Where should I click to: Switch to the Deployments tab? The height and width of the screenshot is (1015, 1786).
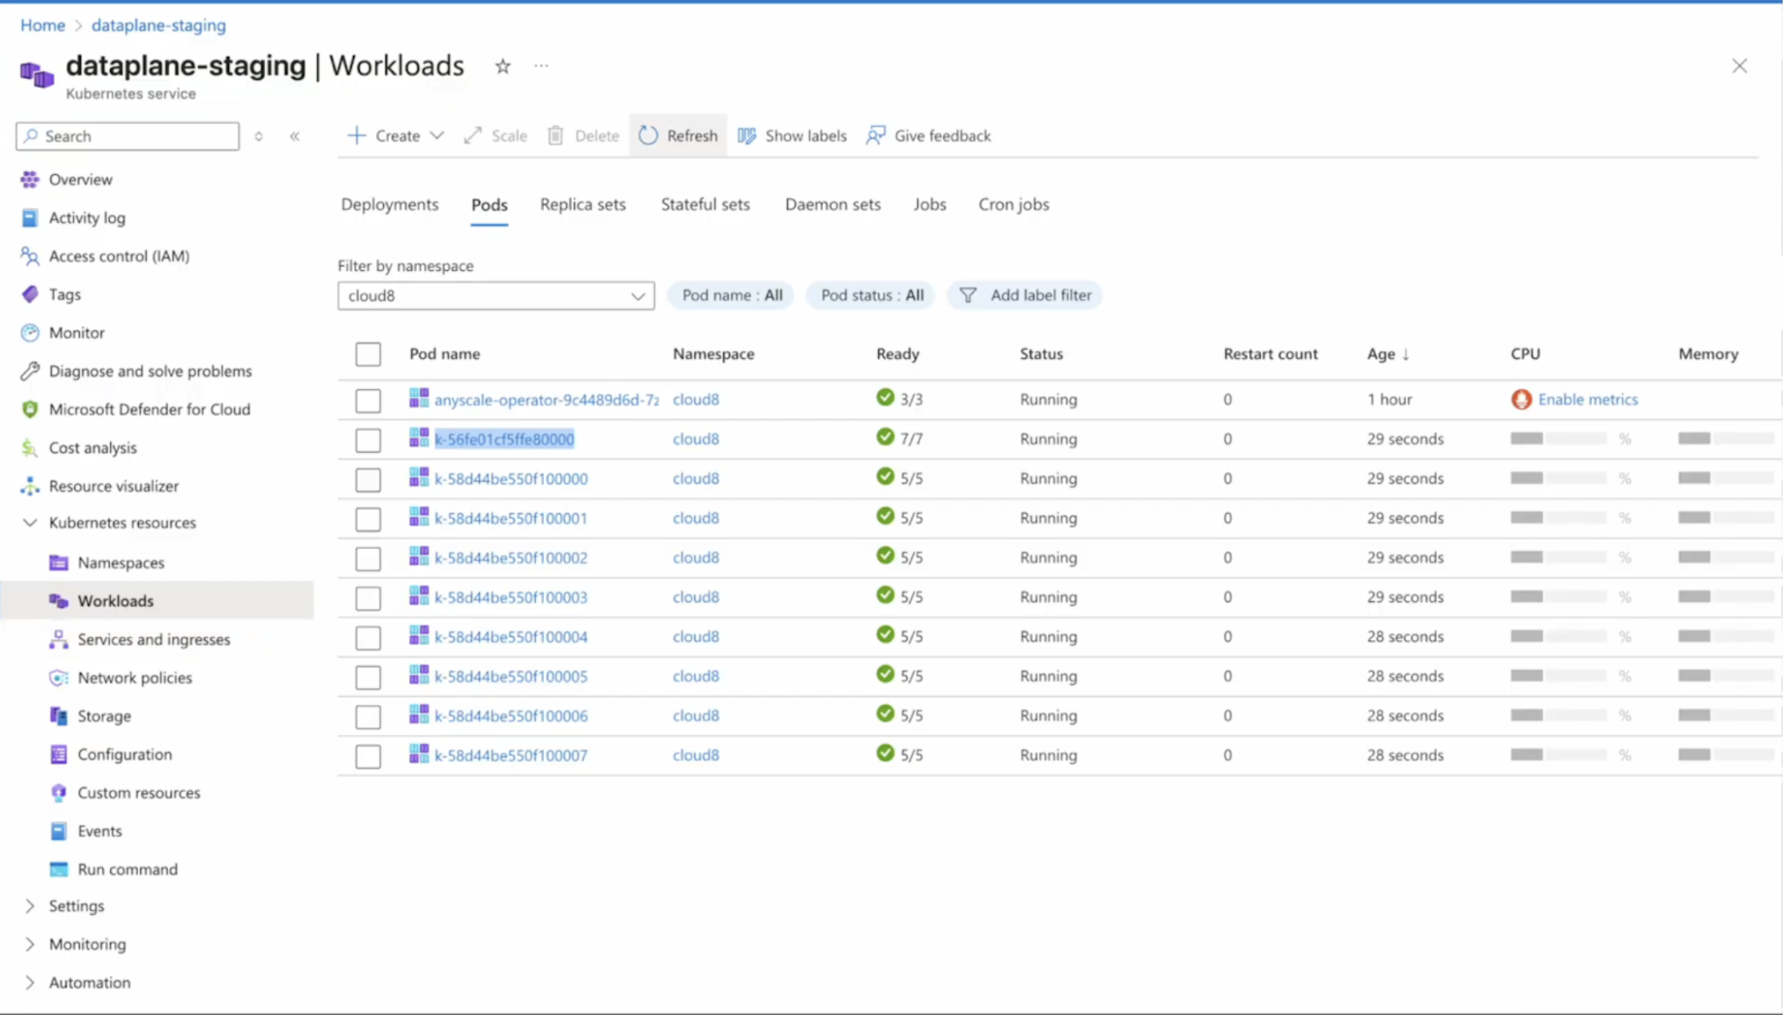click(389, 204)
